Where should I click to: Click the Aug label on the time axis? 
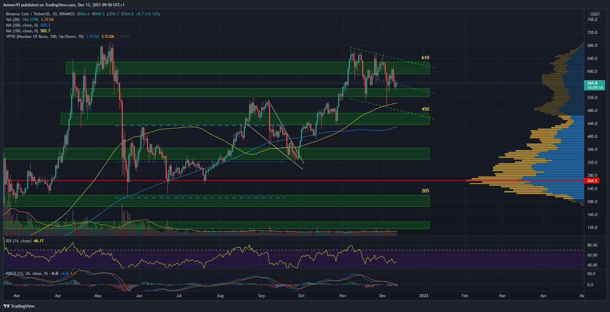coord(220,296)
